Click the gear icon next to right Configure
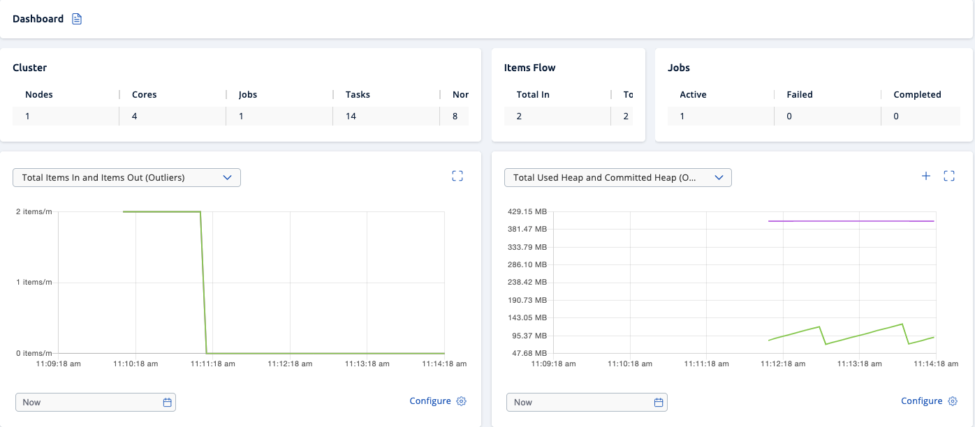Image resolution: width=975 pixels, height=427 pixels. (x=952, y=400)
